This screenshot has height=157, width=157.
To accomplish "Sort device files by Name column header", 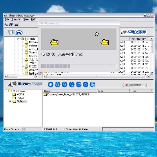I will [x=70, y=91].
